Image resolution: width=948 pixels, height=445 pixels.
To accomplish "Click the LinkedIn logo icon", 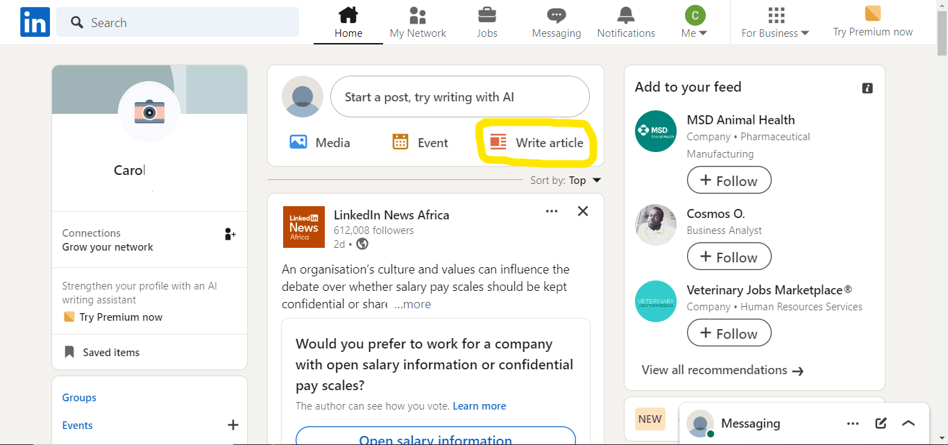I will tap(35, 22).
